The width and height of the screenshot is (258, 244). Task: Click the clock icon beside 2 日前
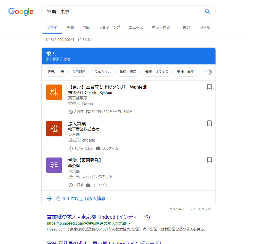pos(70,112)
